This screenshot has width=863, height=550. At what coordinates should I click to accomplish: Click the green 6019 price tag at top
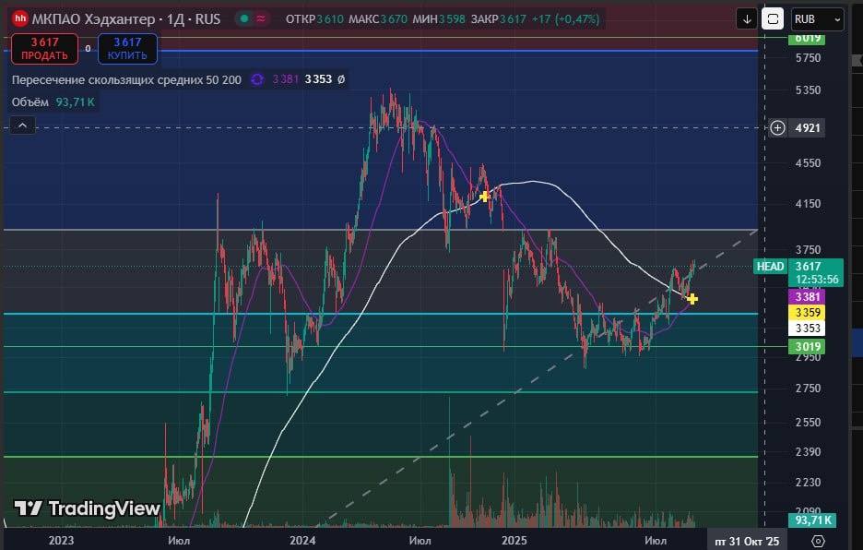(x=807, y=39)
